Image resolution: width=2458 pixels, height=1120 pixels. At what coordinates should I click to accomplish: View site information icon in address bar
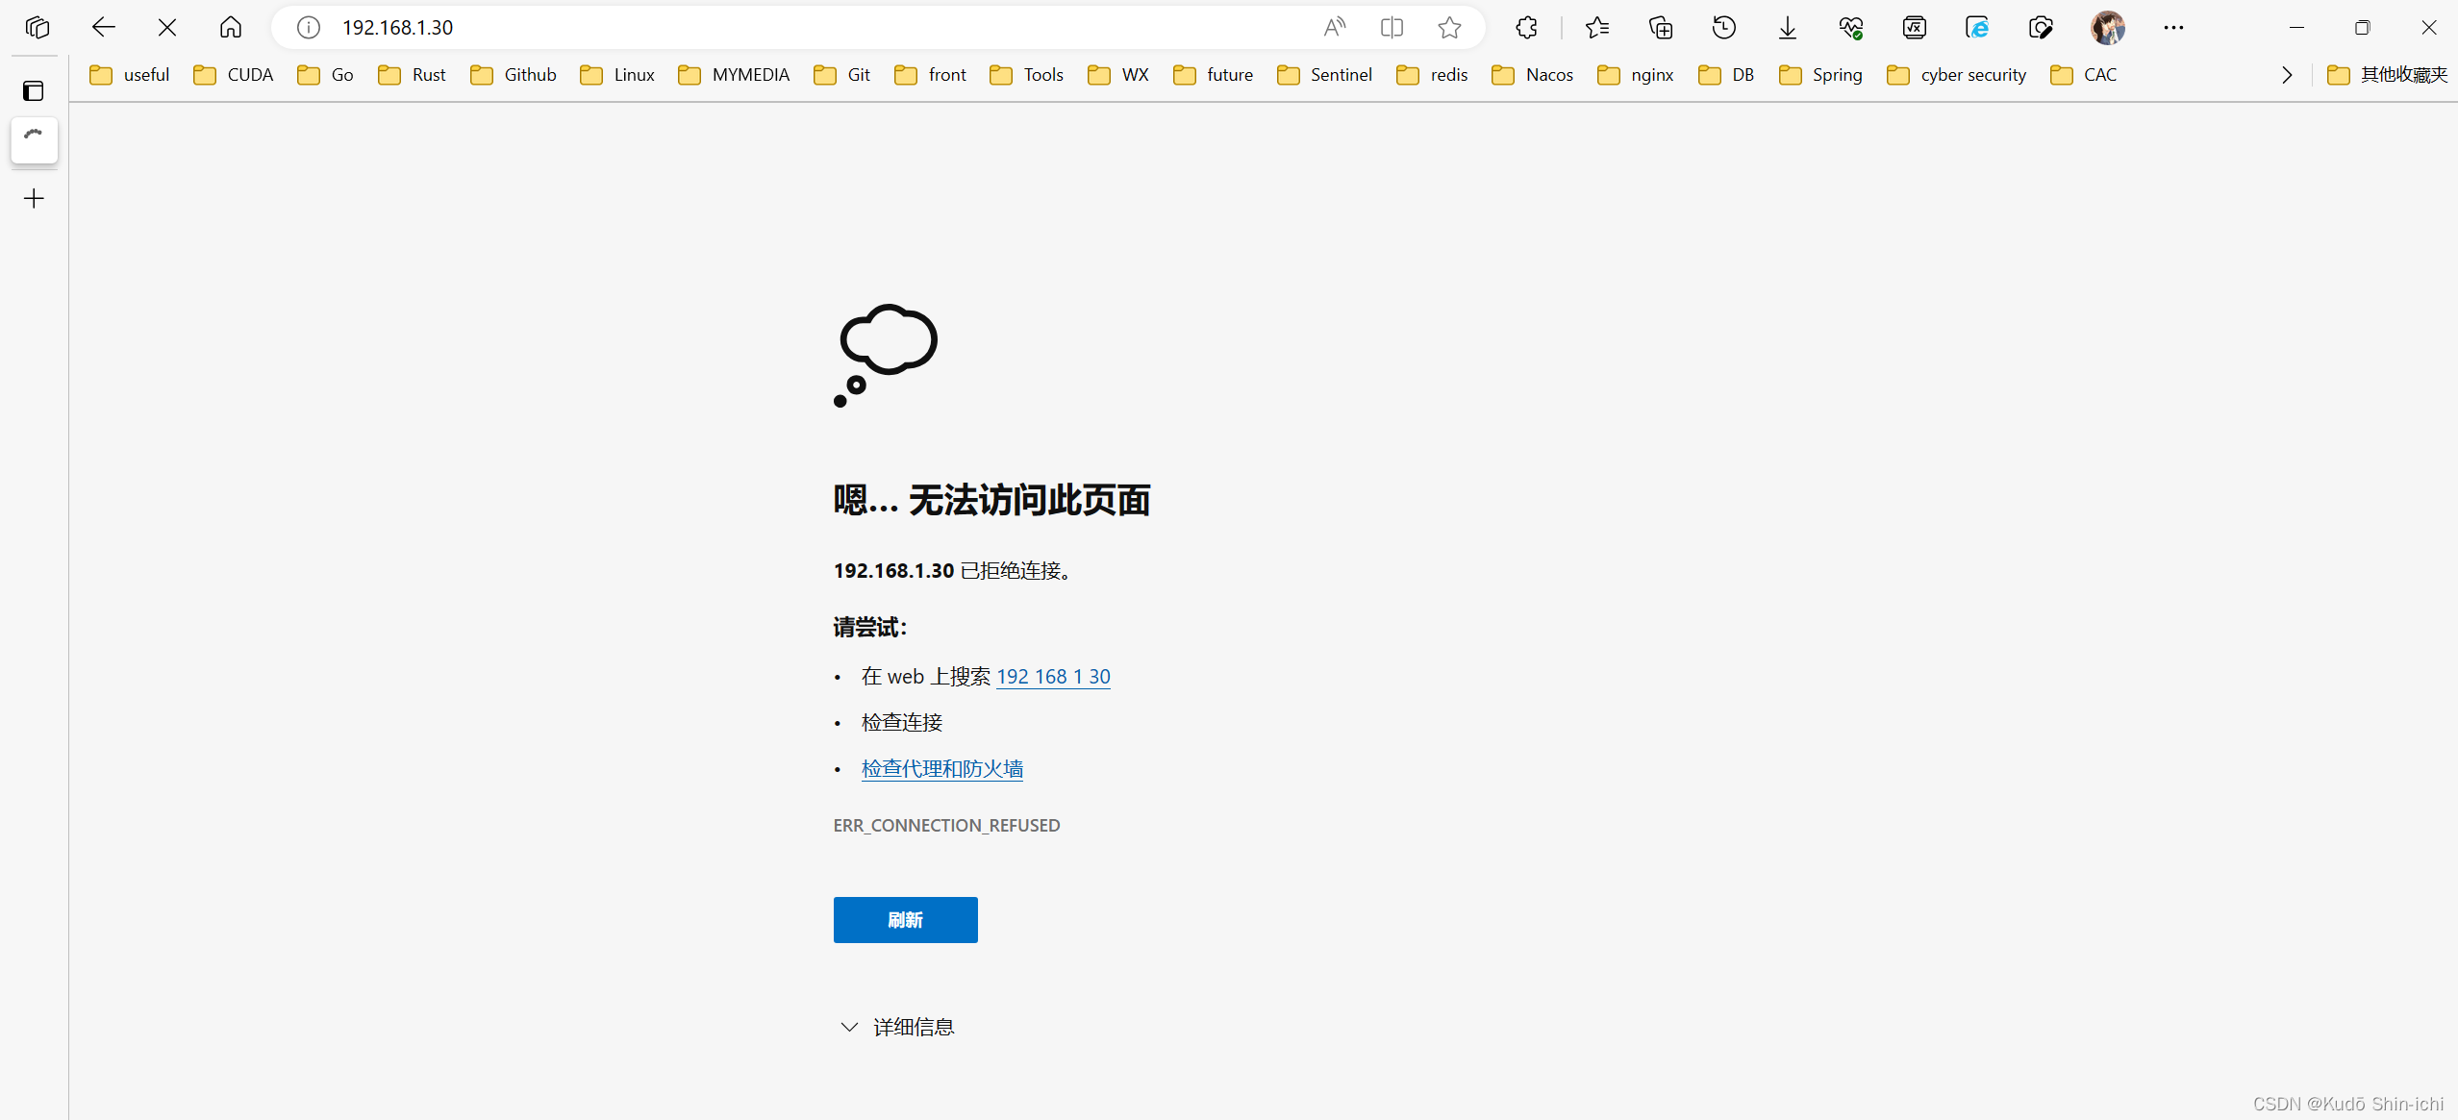click(309, 27)
